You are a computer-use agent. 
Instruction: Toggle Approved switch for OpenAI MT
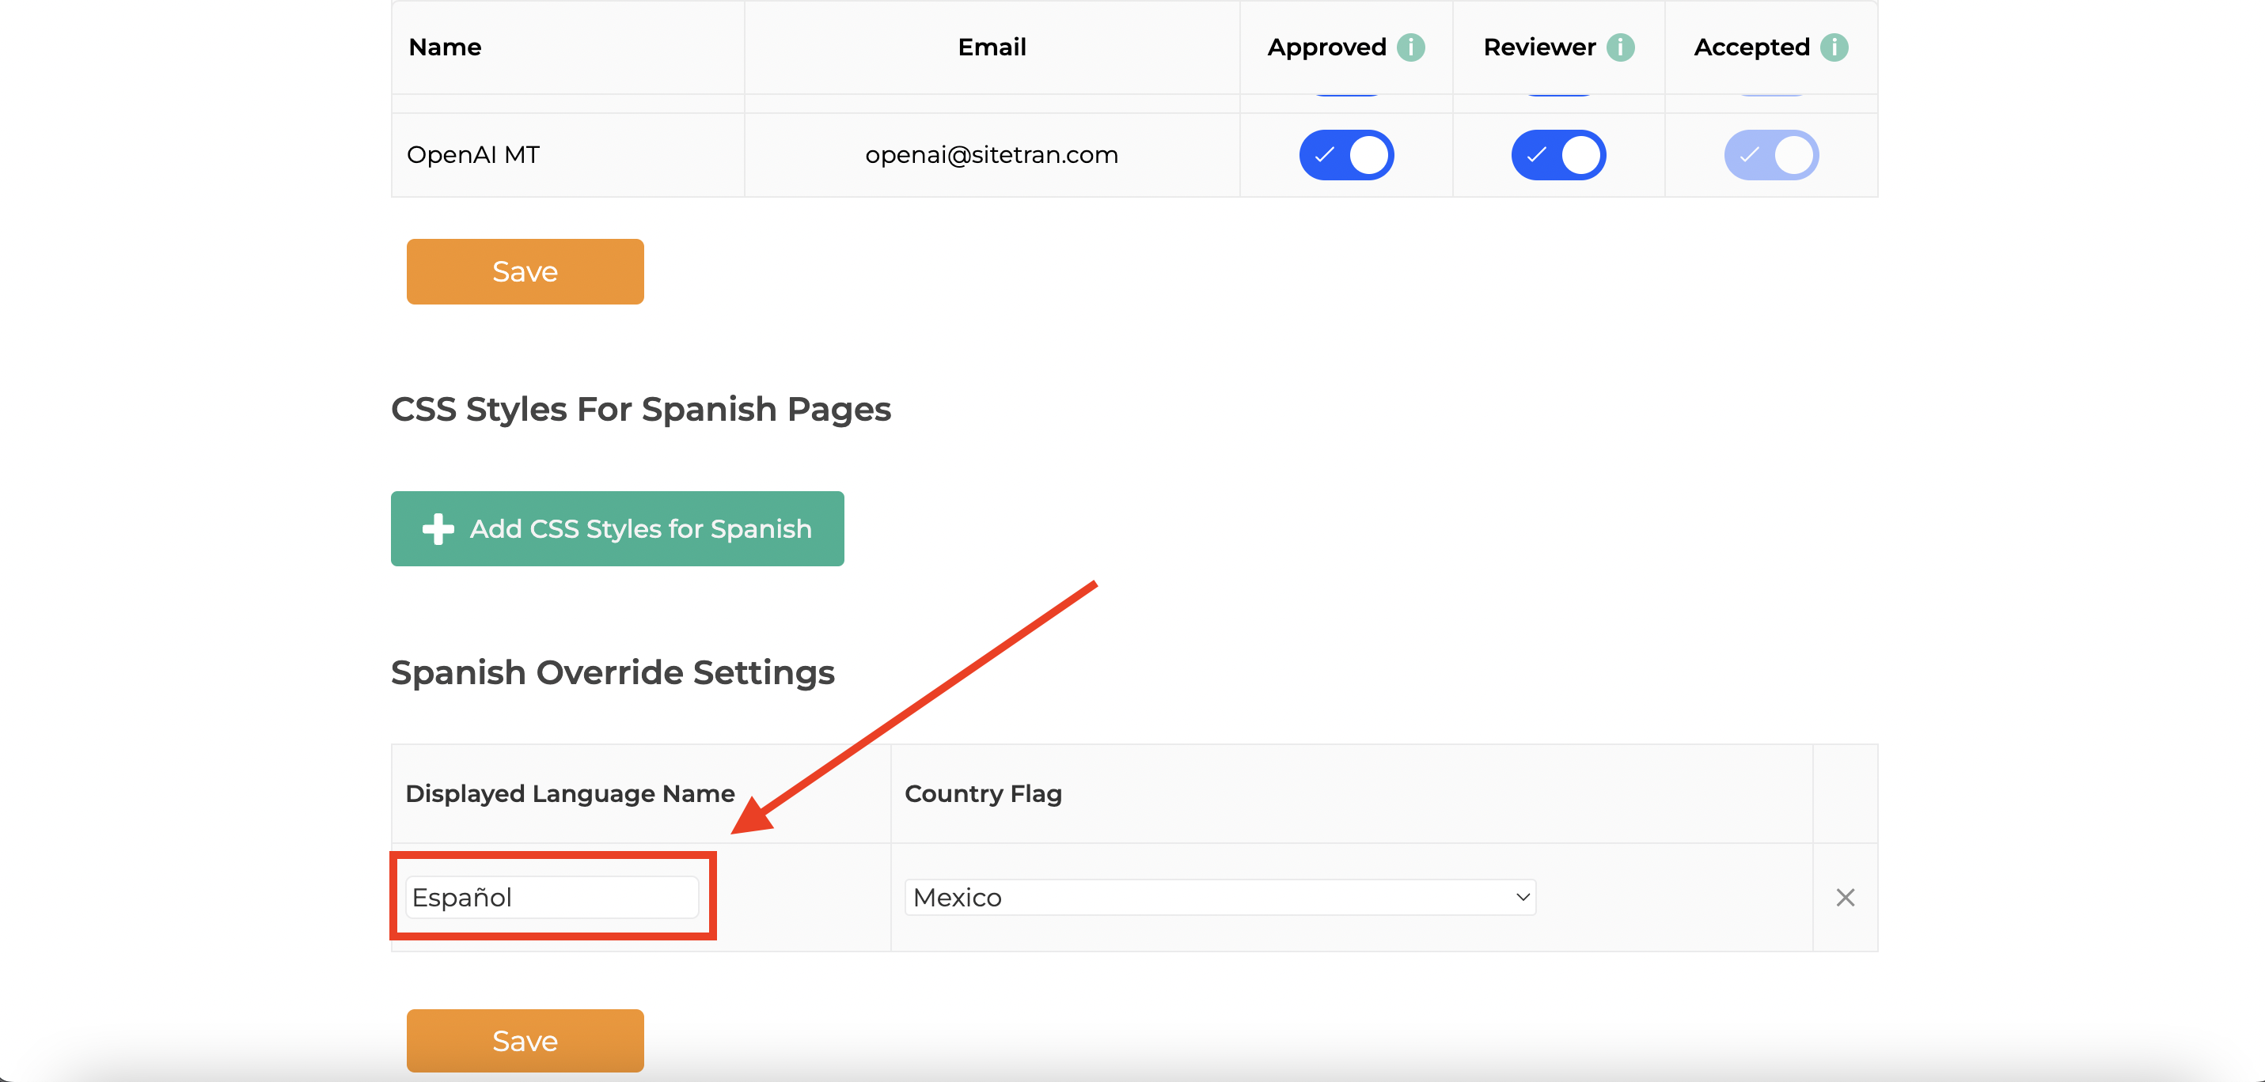pos(1346,155)
